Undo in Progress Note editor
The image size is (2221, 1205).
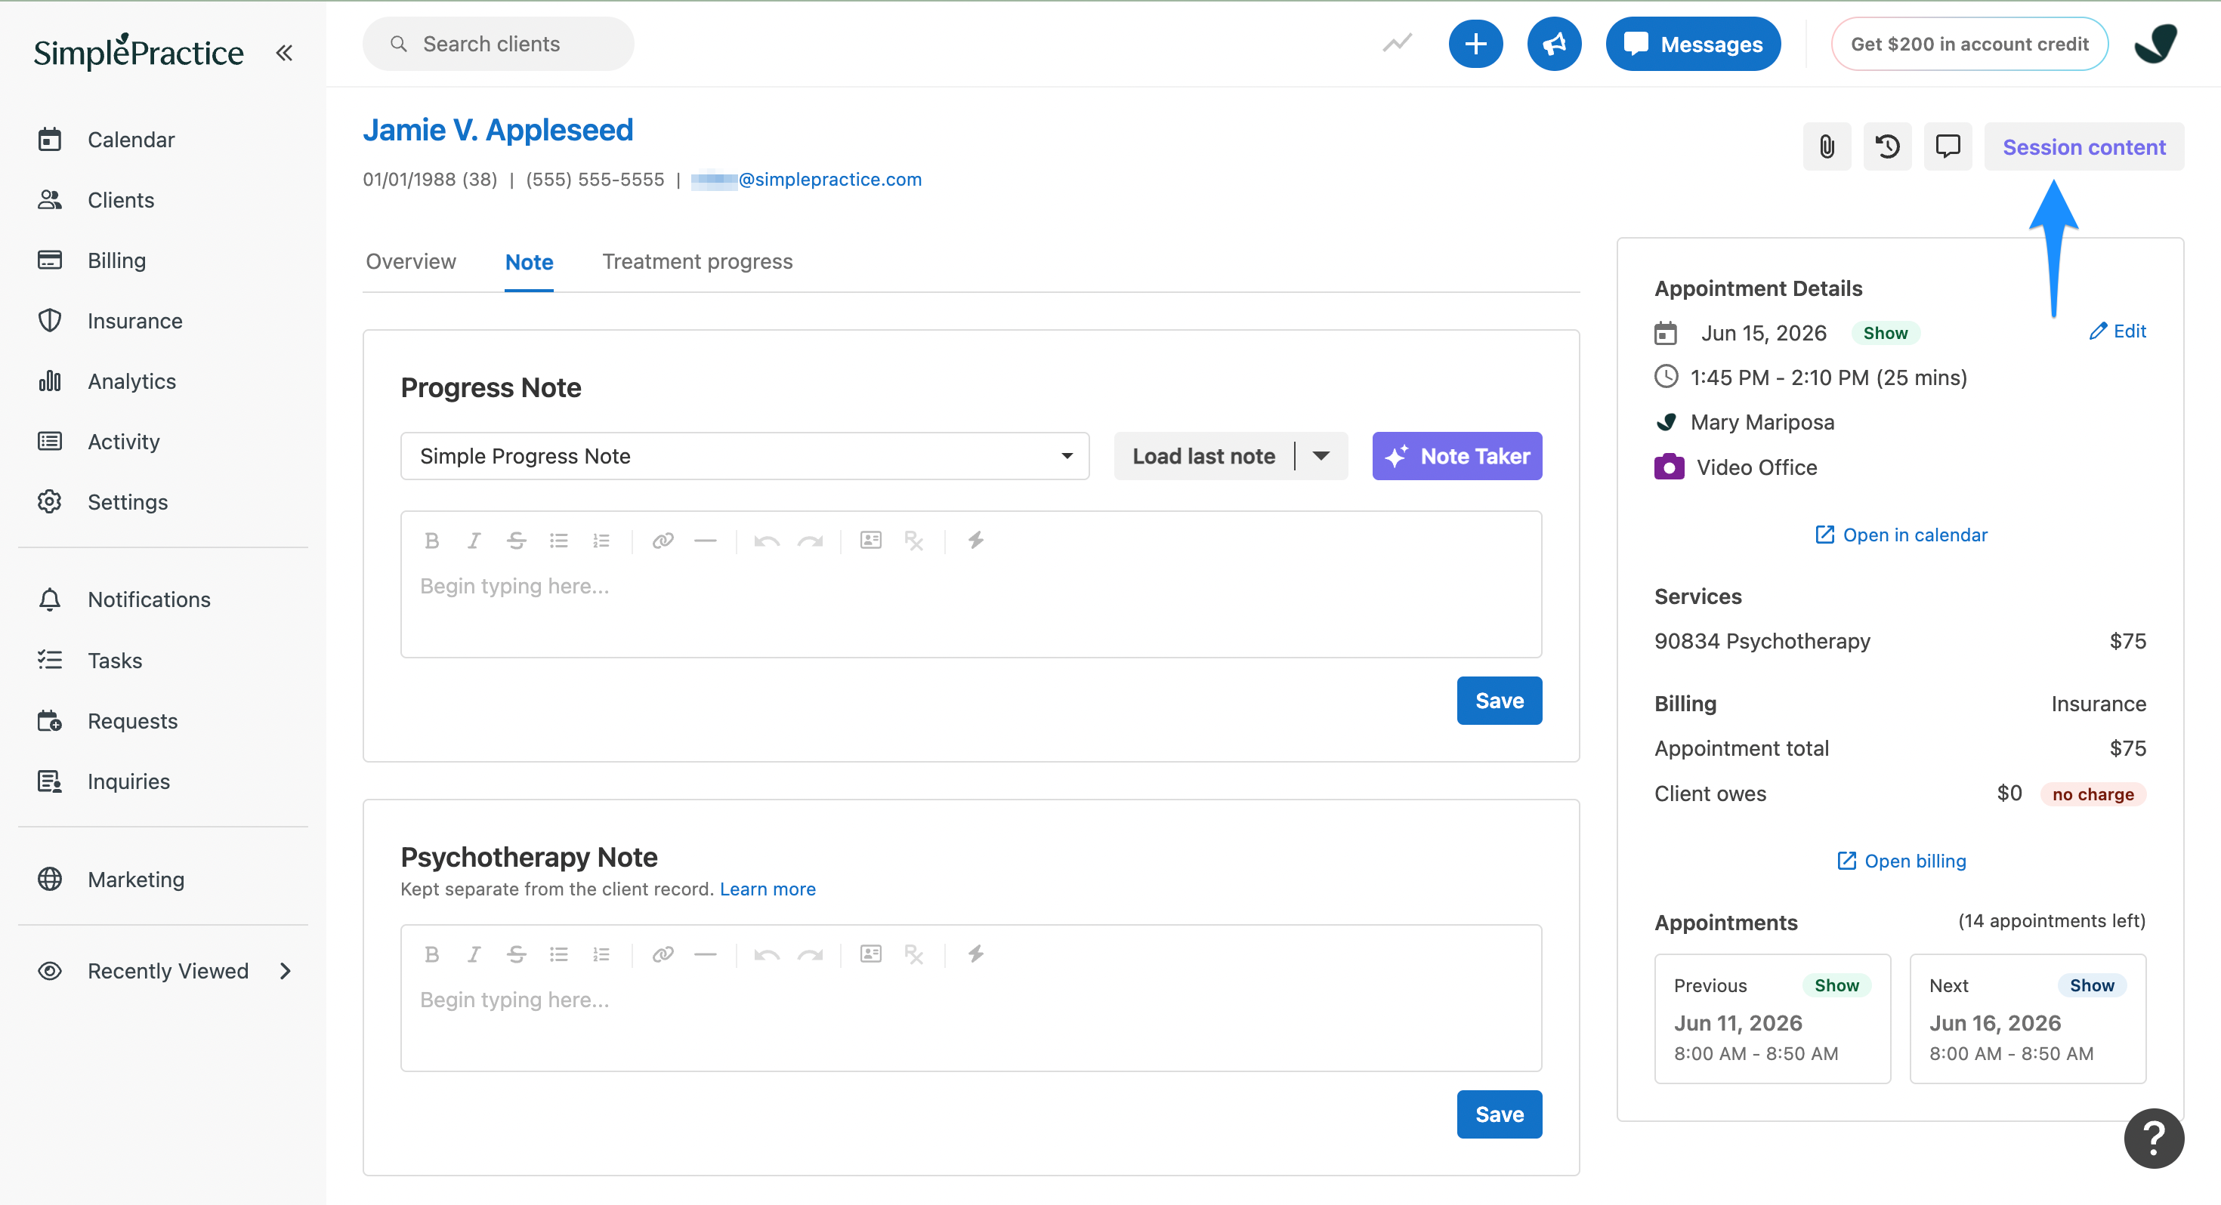[x=767, y=541]
